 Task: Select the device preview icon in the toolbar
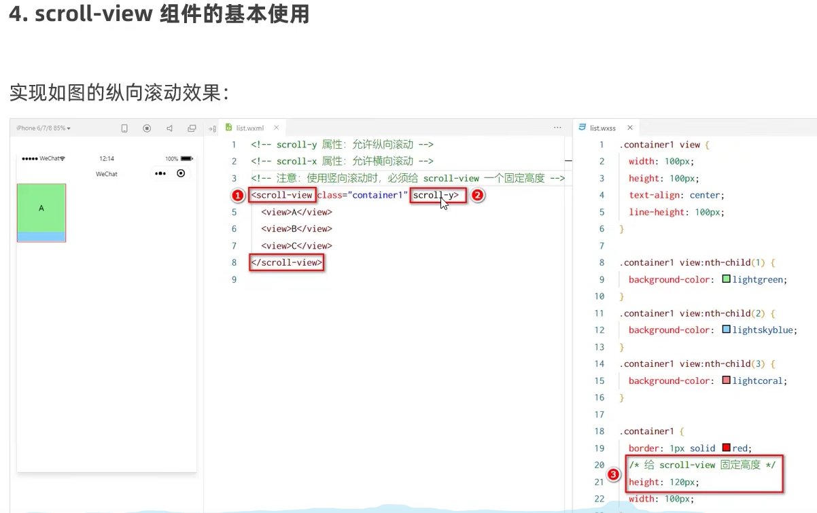tap(125, 128)
